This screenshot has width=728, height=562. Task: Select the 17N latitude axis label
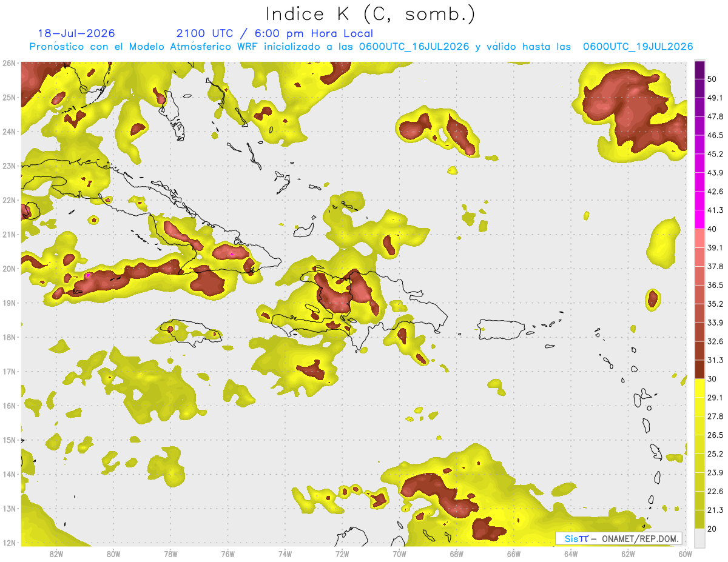click(x=8, y=372)
